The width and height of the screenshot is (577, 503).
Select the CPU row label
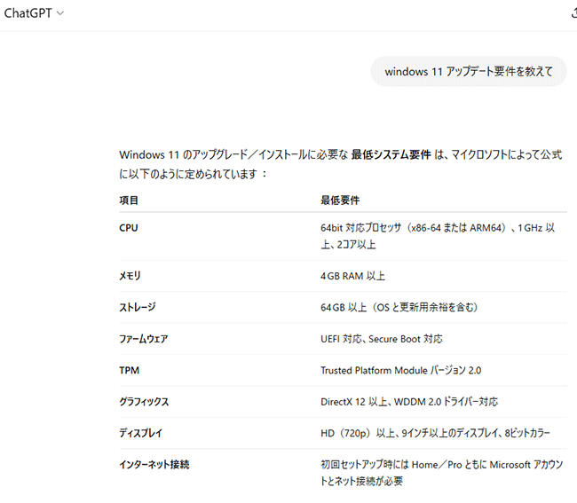tap(129, 228)
